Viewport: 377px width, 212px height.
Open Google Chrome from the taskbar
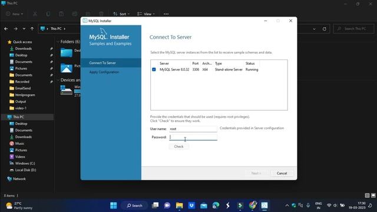coord(252,206)
